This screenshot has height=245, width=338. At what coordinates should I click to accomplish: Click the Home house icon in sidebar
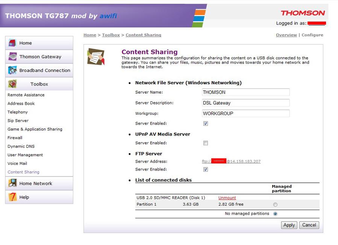12,43
